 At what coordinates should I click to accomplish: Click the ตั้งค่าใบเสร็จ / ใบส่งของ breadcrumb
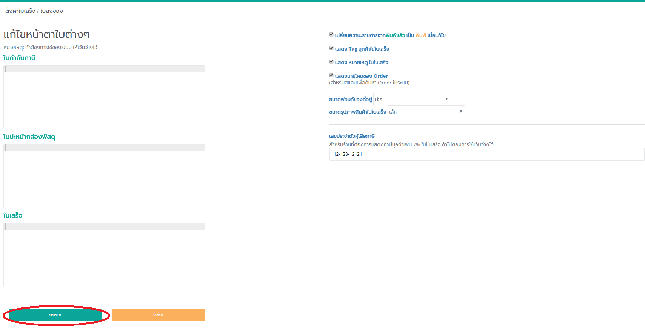[34, 11]
